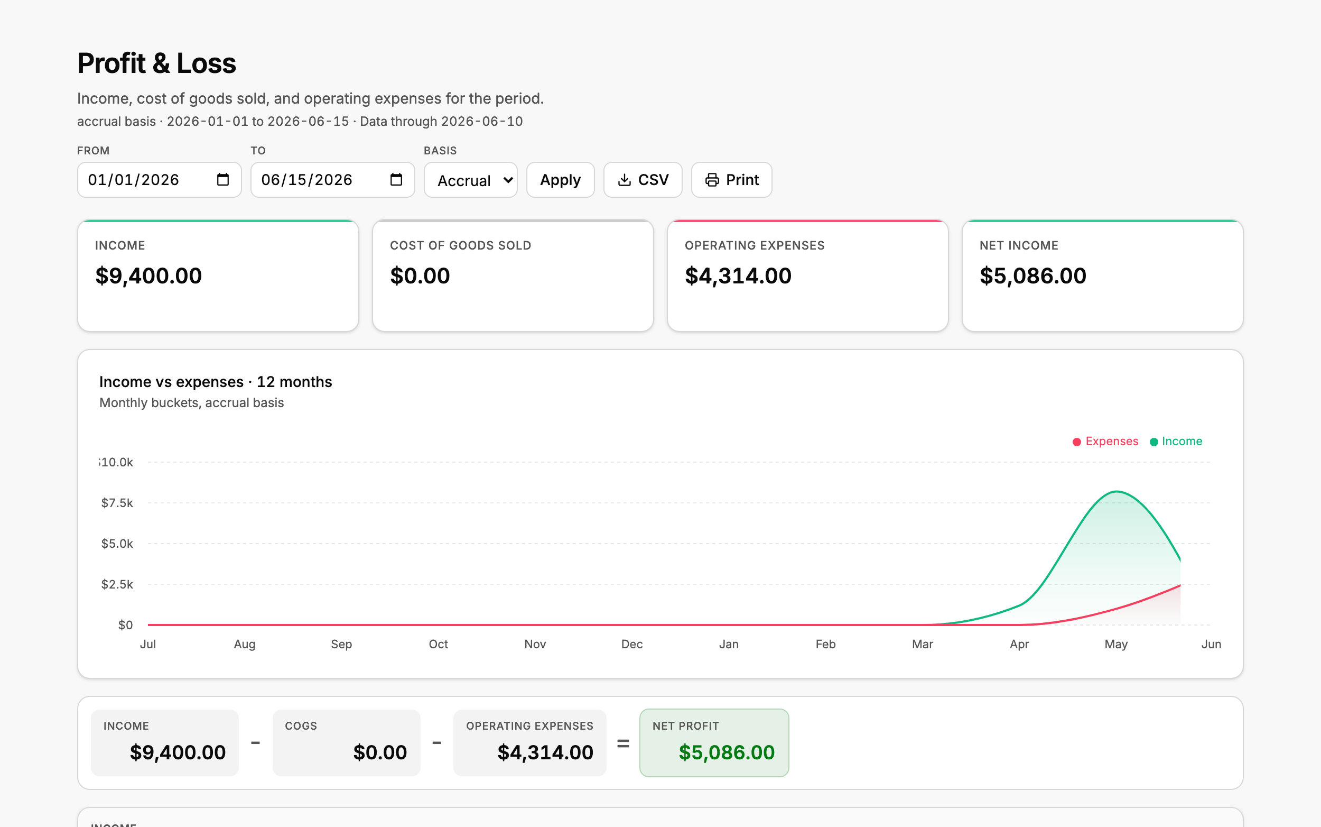Apply the selected date range

pos(560,180)
